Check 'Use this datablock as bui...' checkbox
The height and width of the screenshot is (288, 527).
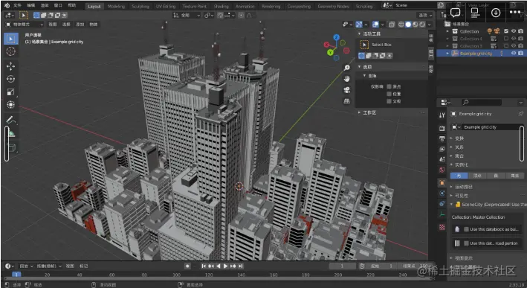[x=466, y=229]
